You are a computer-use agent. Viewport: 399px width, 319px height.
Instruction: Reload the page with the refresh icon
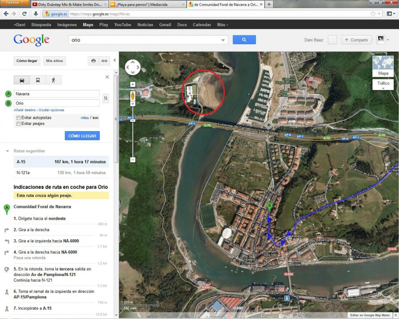tap(24, 14)
